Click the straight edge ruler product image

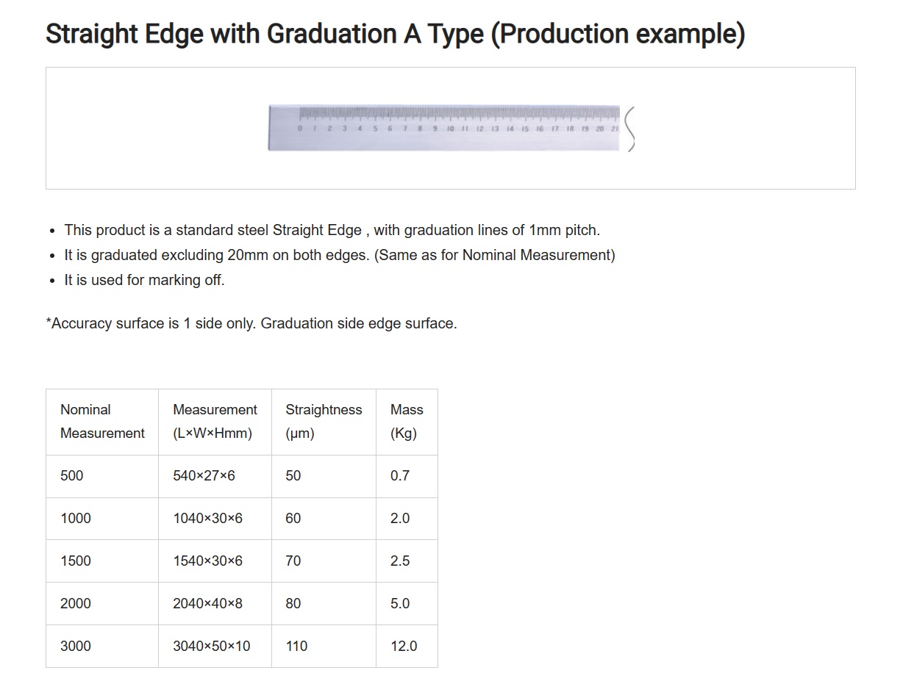pyautogui.click(x=451, y=128)
